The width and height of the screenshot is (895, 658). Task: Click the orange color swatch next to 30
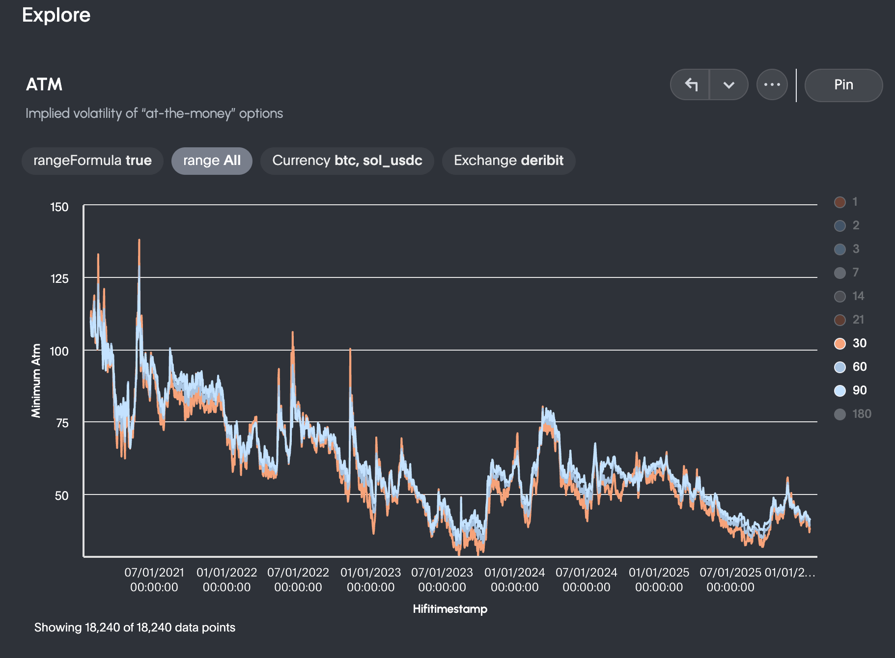[839, 343]
